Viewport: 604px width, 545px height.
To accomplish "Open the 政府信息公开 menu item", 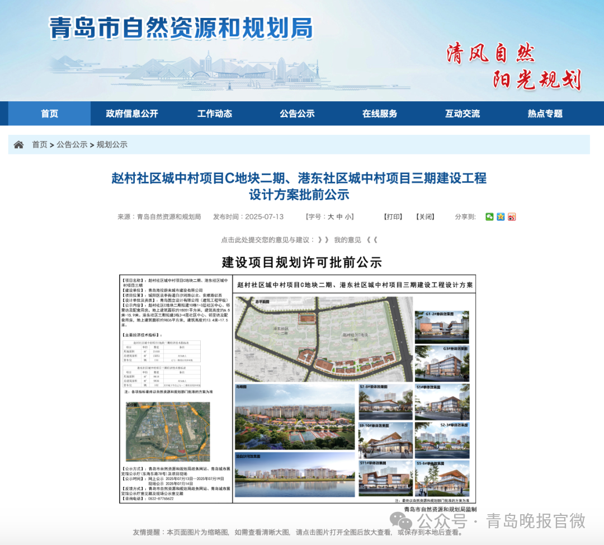I will pyautogui.click(x=132, y=114).
